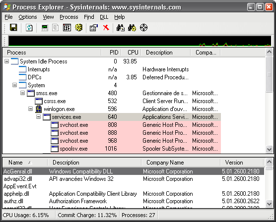Click the Processes: 27 status entry
Screen dimensions: 276x222
[x=138, y=215]
